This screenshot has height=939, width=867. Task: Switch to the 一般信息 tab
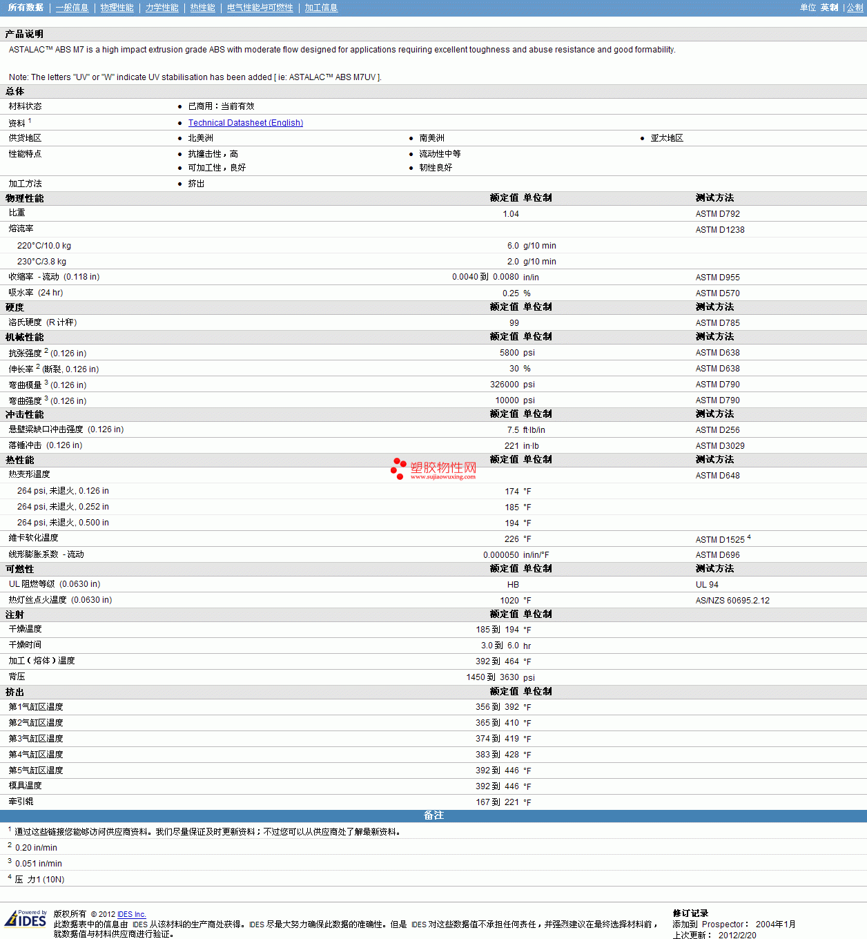pyautogui.click(x=72, y=8)
